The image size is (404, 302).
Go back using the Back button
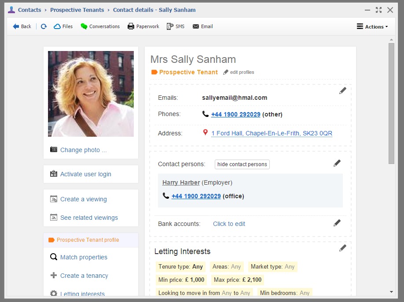(22, 26)
